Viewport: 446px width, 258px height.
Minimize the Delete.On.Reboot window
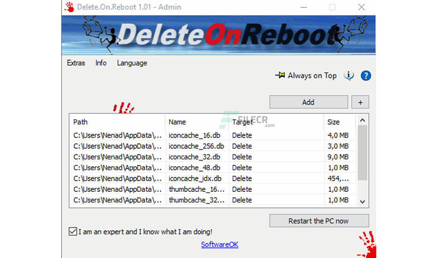304,7
